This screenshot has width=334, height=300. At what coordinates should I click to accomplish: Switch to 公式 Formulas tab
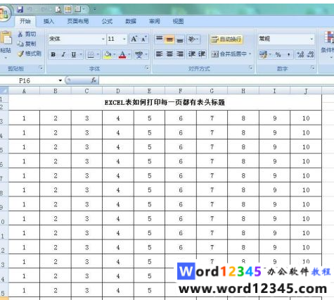coord(107,21)
